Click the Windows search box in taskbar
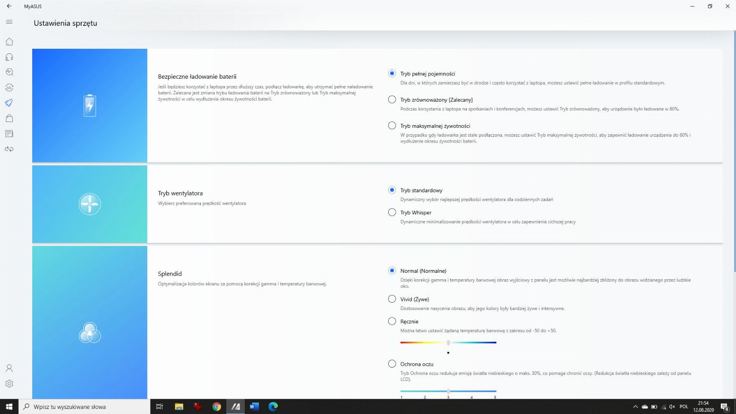The height and width of the screenshot is (414, 736). pyautogui.click(x=85, y=407)
